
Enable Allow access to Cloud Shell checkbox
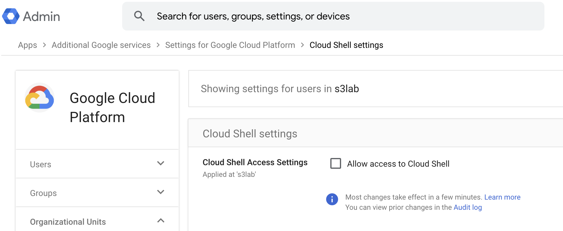335,163
